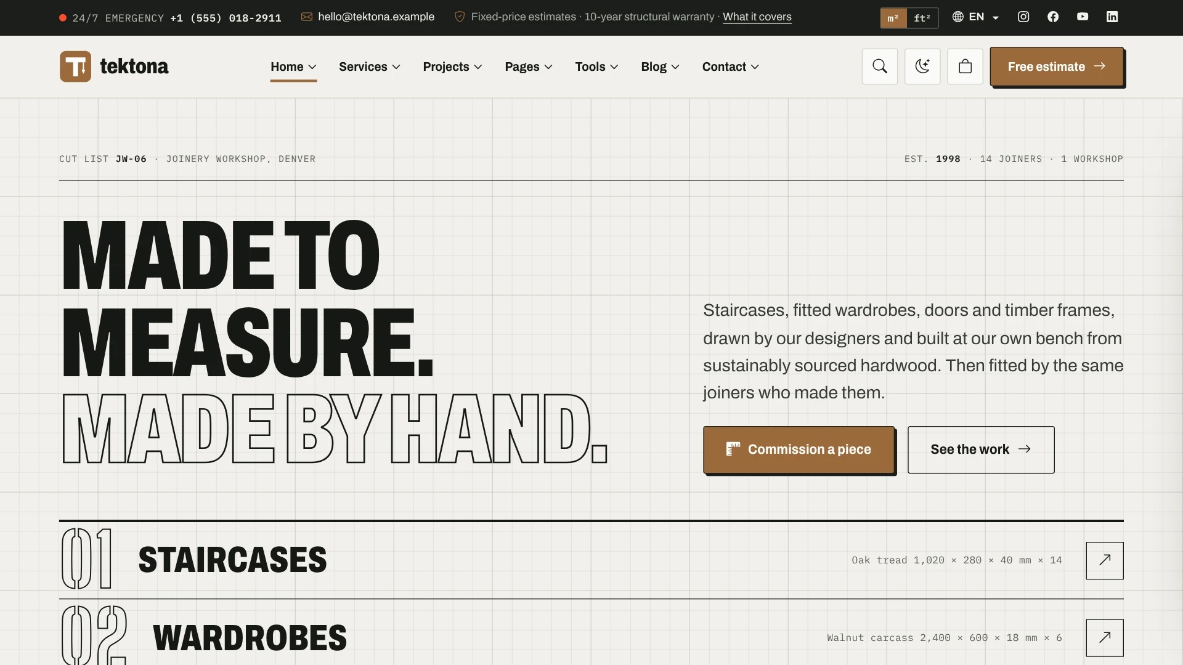The height and width of the screenshot is (665, 1183).
Task: Toggle dark mode with the moon icon
Action: click(x=922, y=66)
